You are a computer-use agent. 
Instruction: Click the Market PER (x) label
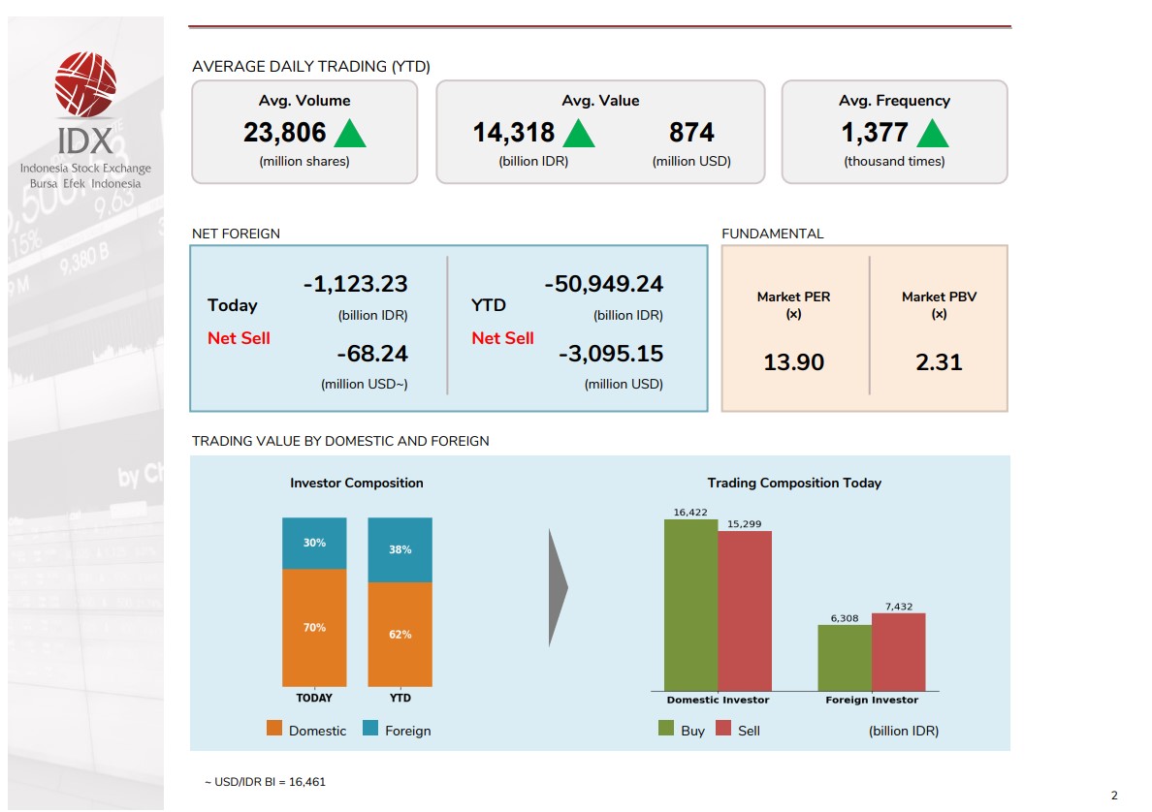[x=793, y=304]
